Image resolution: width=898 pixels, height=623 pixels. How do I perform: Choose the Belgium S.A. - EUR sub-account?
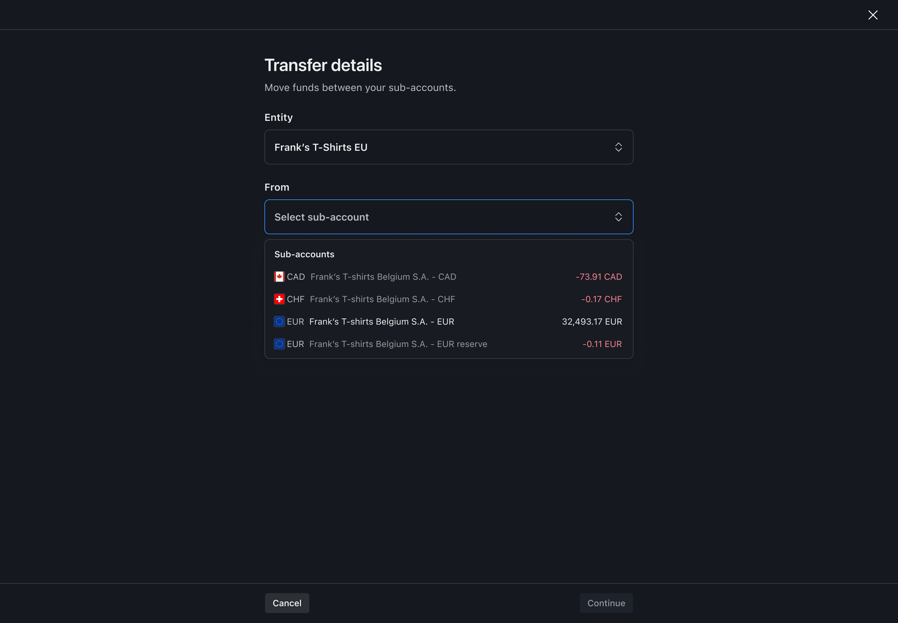pyautogui.click(x=448, y=322)
